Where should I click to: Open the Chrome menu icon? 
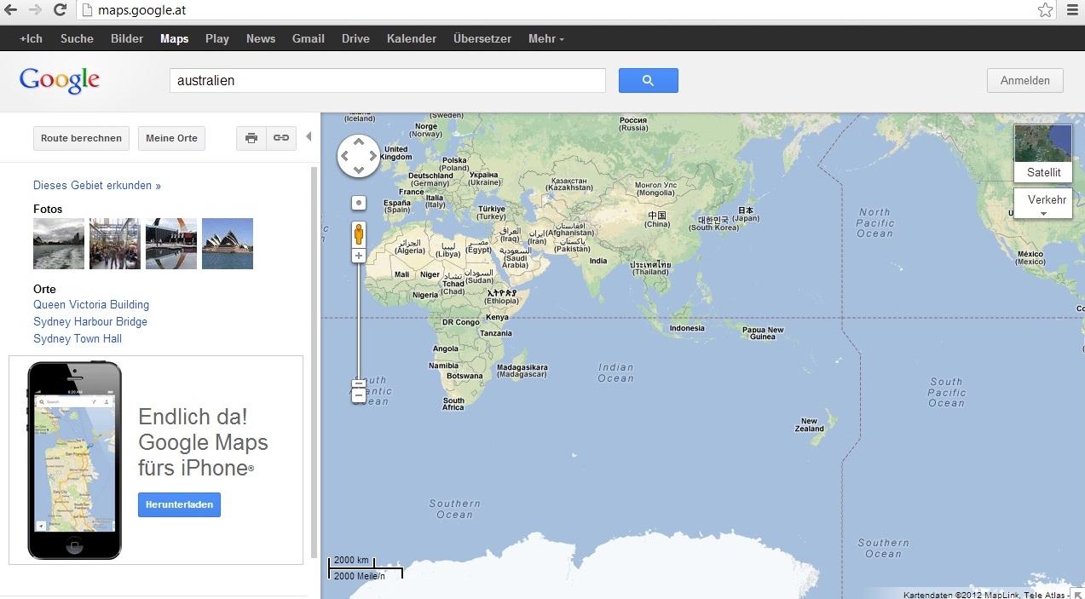coord(1072,10)
